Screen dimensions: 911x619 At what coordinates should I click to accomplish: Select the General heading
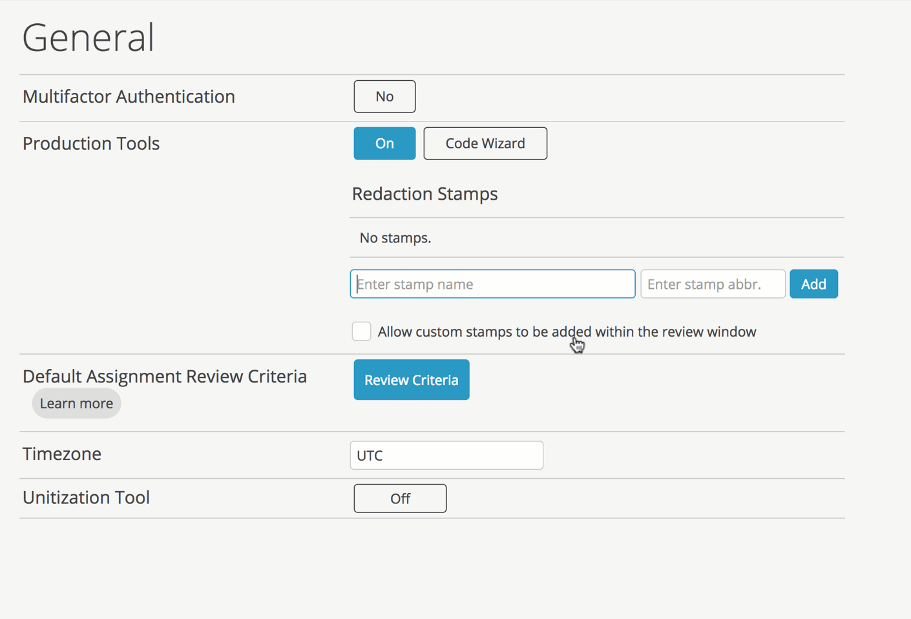pyautogui.click(x=89, y=37)
